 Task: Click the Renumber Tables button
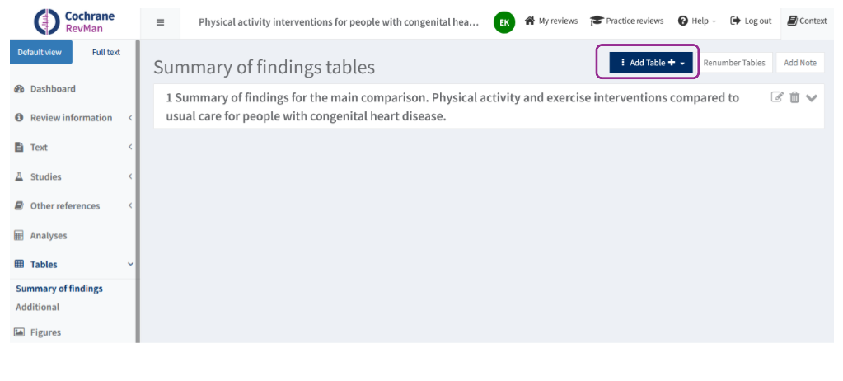[x=734, y=63]
